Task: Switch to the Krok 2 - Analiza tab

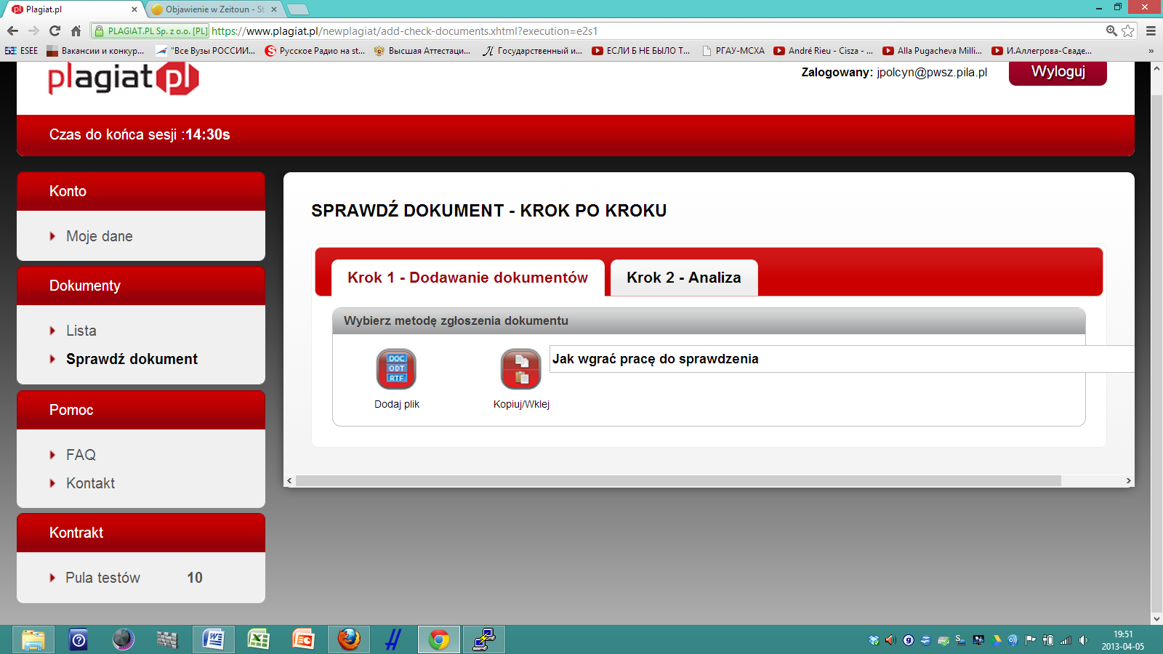Action: (x=684, y=278)
